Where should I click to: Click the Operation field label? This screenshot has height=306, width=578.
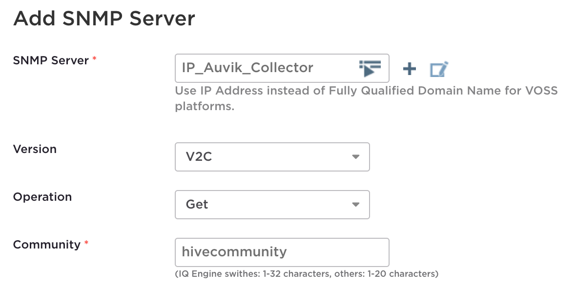coord(42,197)
